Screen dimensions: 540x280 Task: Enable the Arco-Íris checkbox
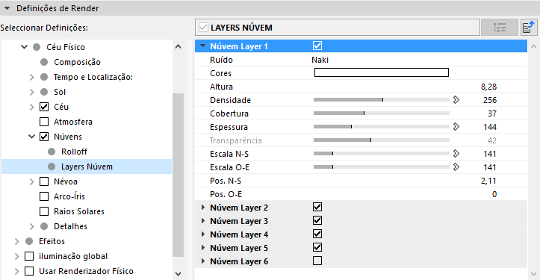click(44, 196)
